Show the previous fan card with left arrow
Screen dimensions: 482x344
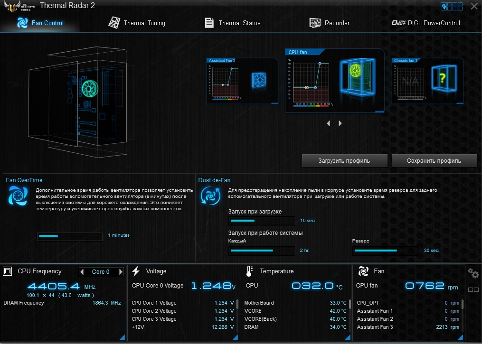click(x=328, y=123)
